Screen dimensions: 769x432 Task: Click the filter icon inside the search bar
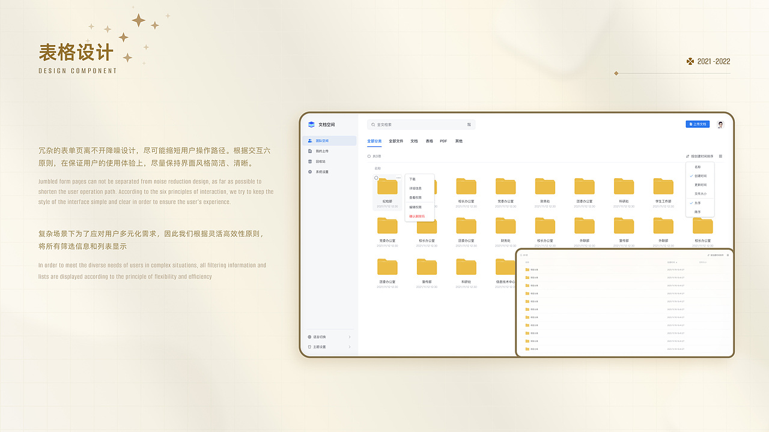pos(469,125)
